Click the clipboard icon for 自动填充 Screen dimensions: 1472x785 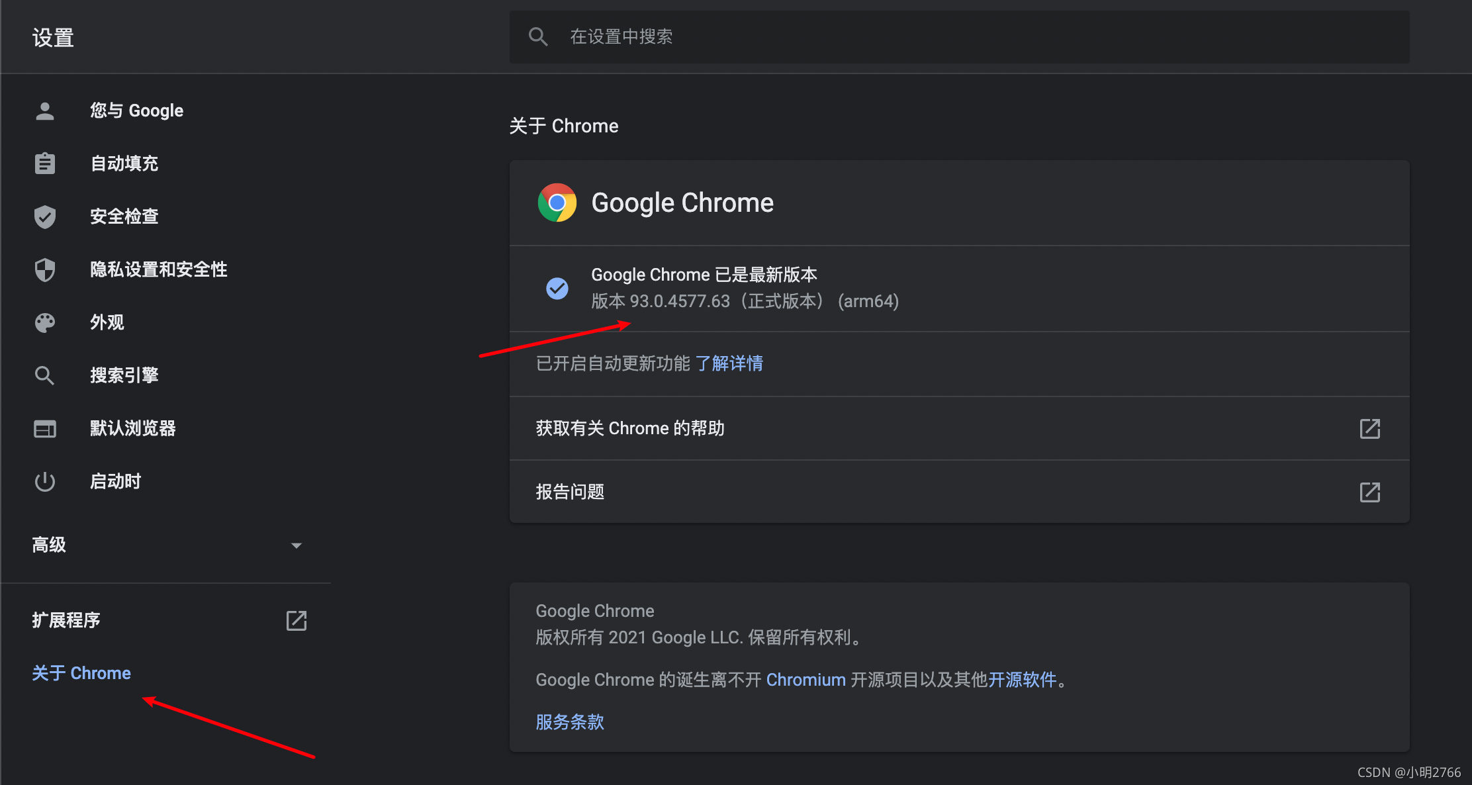tap(44, 163)
